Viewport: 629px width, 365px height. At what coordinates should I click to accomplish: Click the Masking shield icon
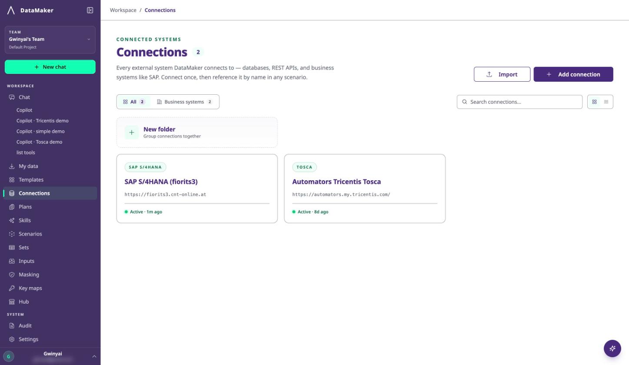[12, 275]
